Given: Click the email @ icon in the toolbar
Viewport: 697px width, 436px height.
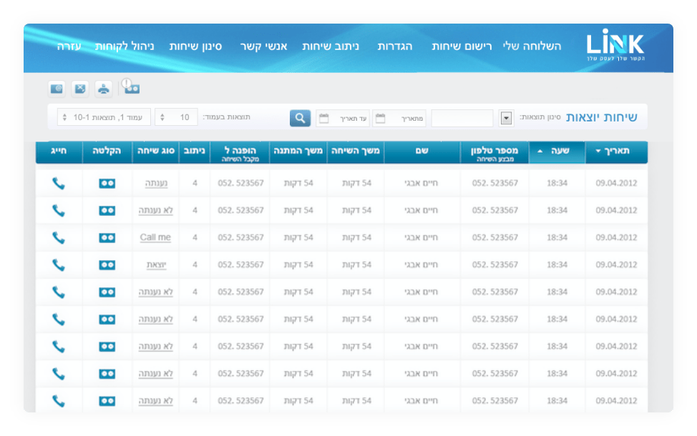Looking at the screenshot, I should 57,89.
